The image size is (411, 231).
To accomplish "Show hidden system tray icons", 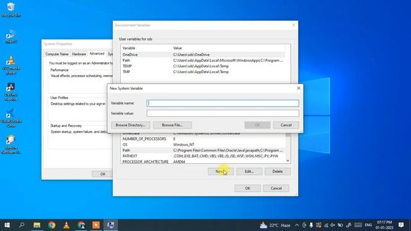I will click(x=297, y=225).
